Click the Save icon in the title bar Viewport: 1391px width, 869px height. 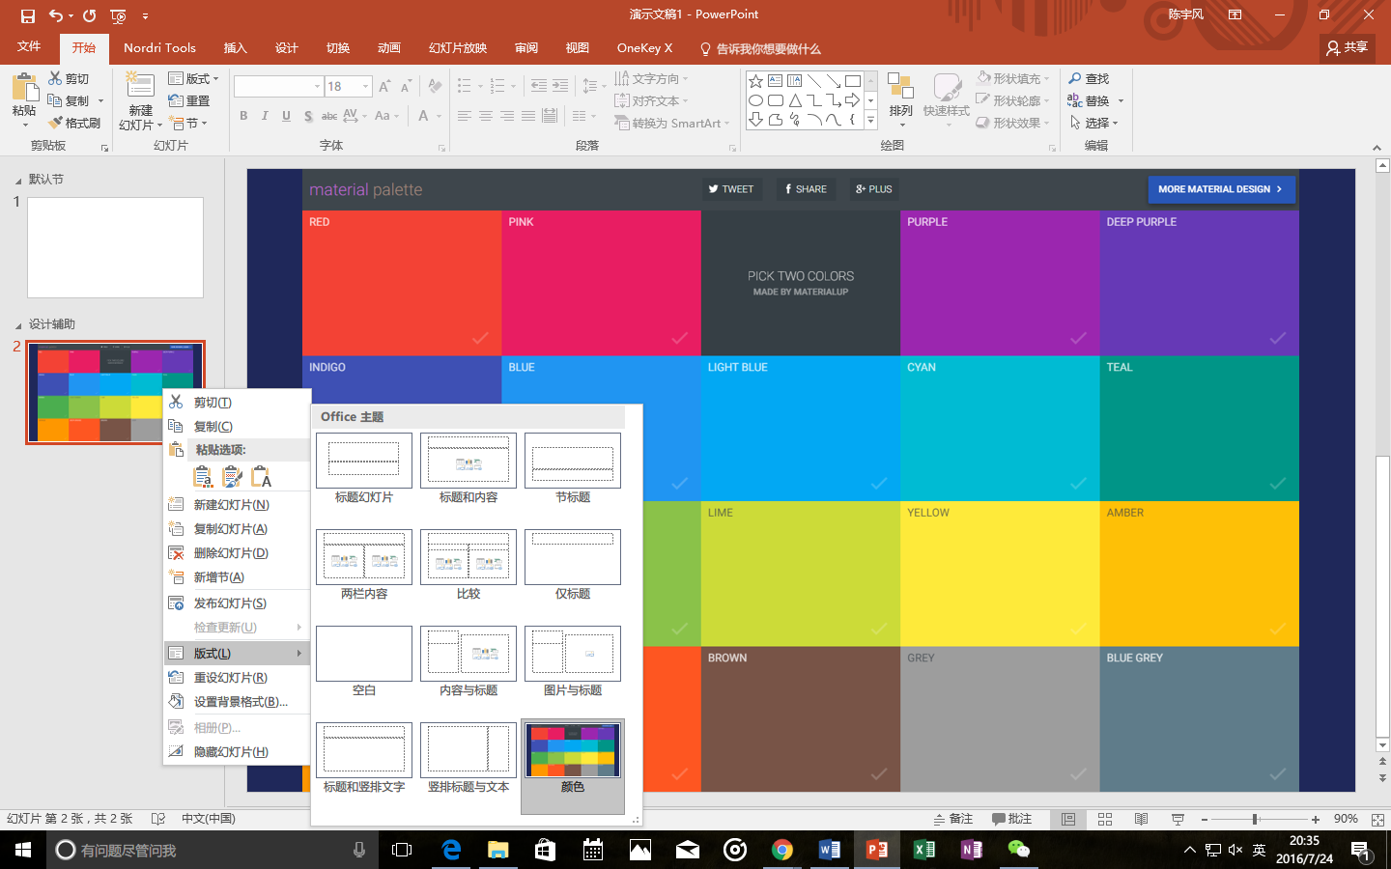click(27, 15)
